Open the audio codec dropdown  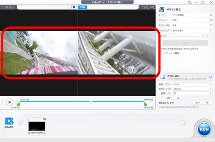click(x=192, y=89)
